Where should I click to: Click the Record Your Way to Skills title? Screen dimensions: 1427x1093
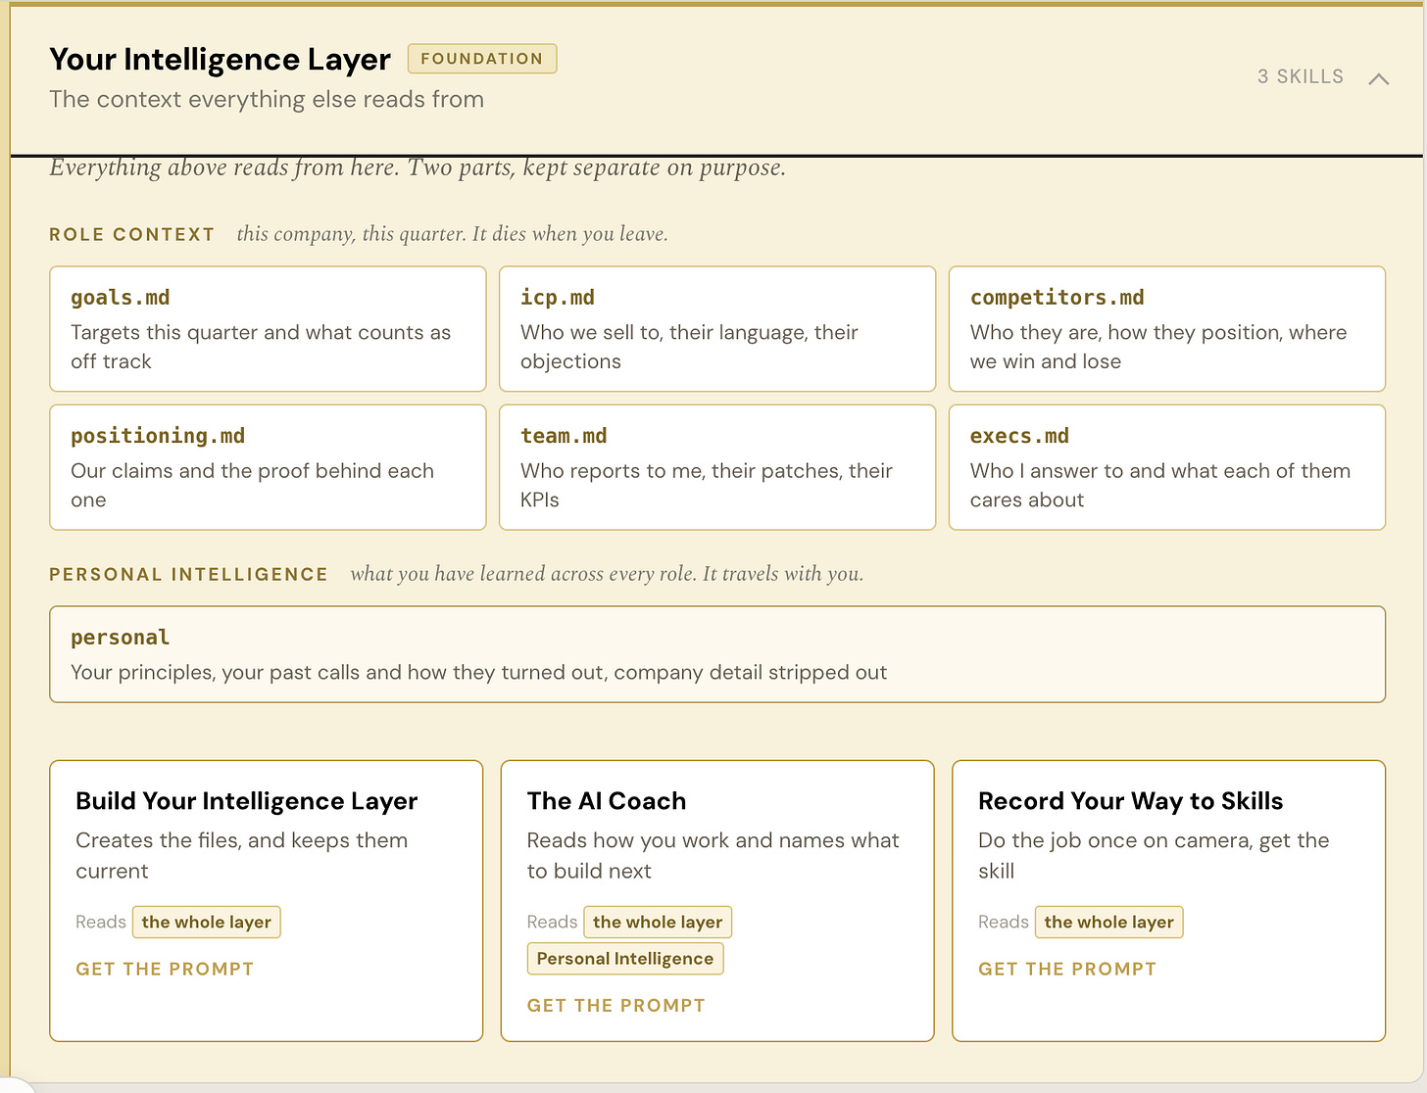tap(1131, 801)
